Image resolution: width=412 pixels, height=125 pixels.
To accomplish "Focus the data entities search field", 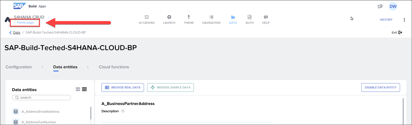I will [x=41, y=98].
